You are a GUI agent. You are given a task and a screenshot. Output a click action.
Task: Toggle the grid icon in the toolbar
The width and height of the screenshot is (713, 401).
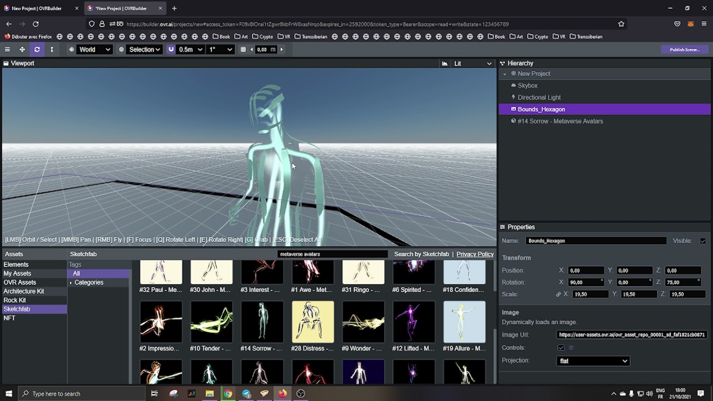tap(243, 50)
